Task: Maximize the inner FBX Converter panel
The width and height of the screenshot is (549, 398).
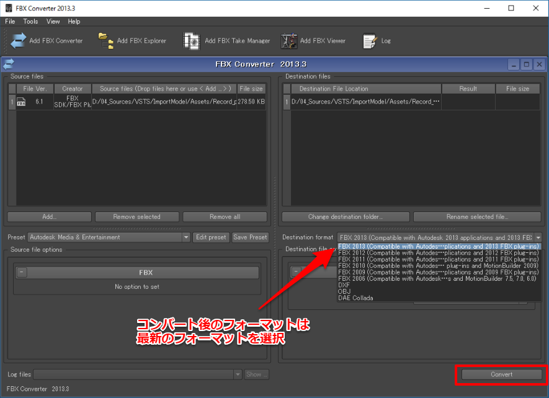Action: [526, 64]
